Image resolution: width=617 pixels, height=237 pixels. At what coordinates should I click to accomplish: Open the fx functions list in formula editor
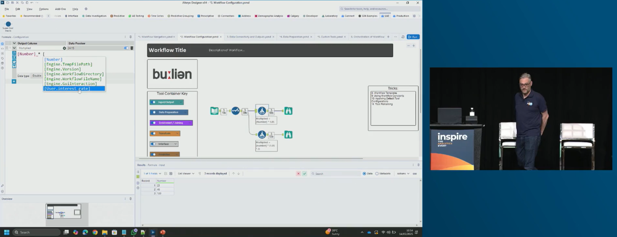(x=14, y=53)
